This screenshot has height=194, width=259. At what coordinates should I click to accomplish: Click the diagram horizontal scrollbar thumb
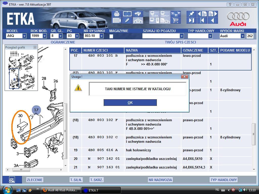21,170
